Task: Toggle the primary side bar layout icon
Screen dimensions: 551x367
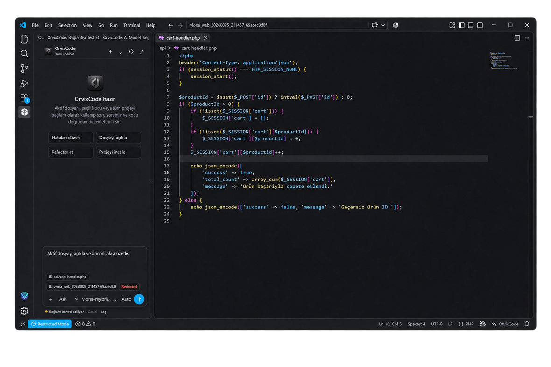Action: pos(461,25)
